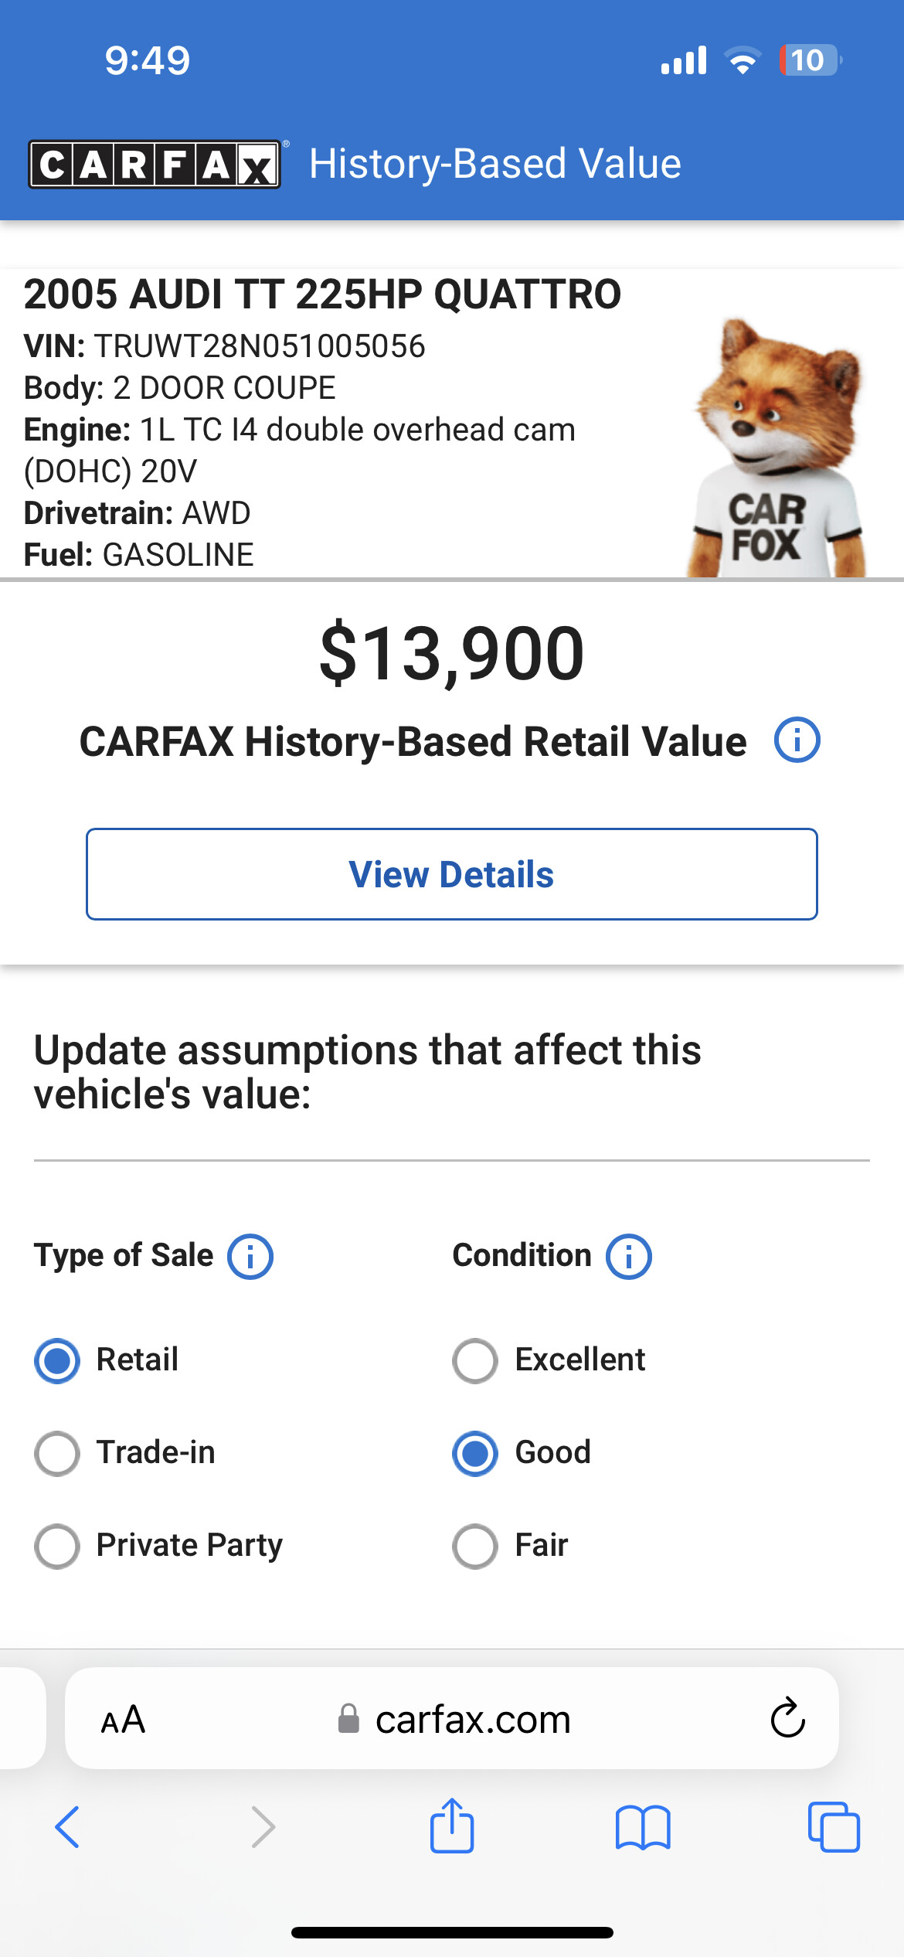The image size is (904, 1957).
Task: Open the Safari share sheet
Action: (x=452, y=1826)
